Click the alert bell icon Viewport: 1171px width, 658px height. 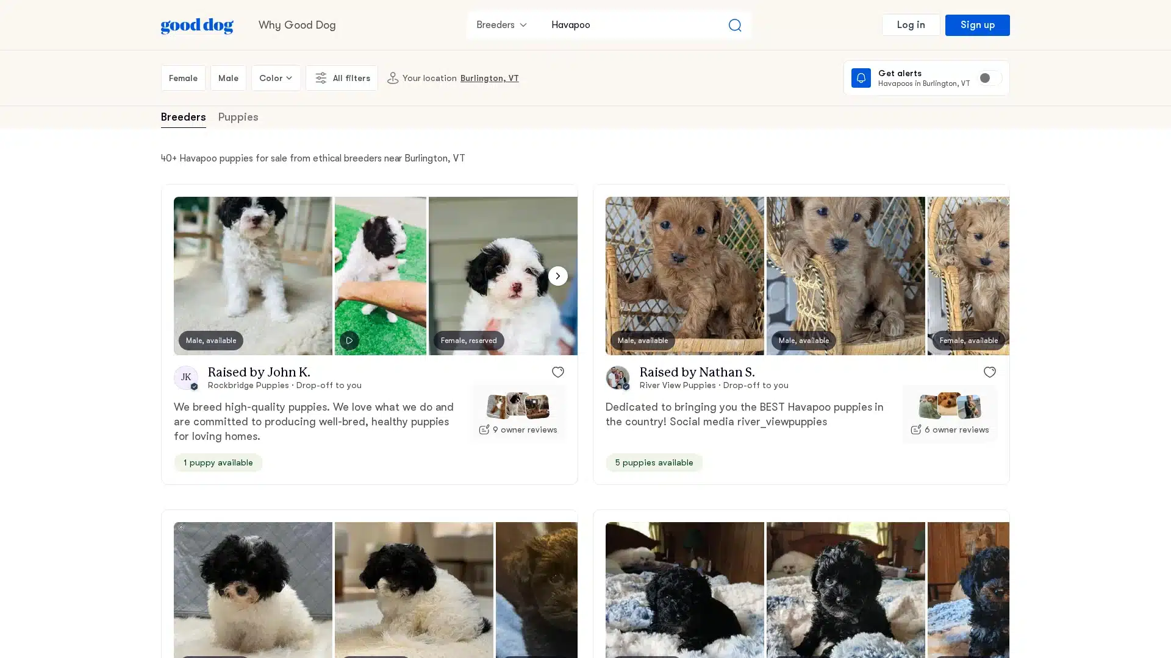(x=861, y=78)
